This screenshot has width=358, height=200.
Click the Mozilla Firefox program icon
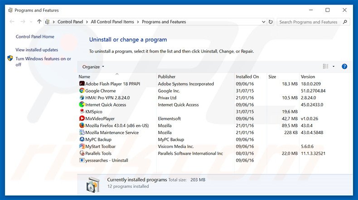click(82, 126)
